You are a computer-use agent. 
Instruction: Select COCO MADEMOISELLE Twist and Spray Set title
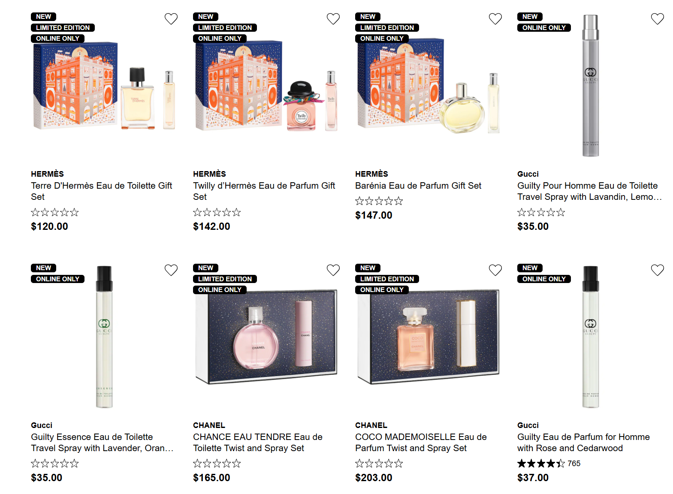[420, 443]
